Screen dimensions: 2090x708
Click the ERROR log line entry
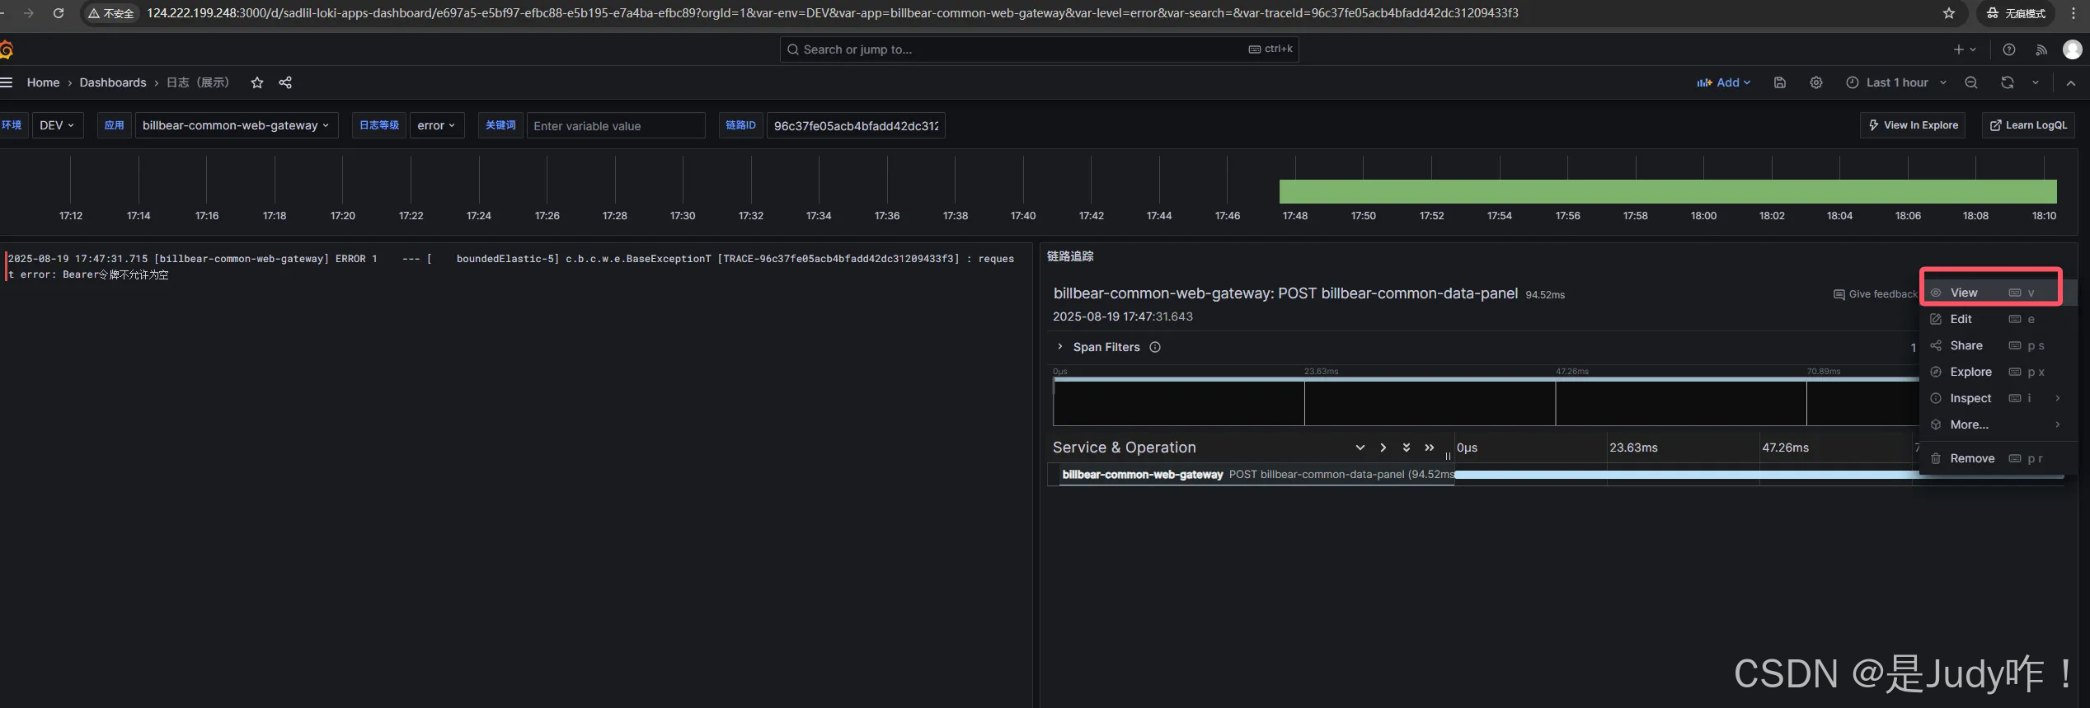click(x=511, y=266)
